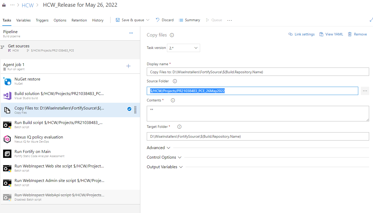Click the Remove task button
This screenshot has height=213, width=373.
pyautogui.click(x=357, y=34)
